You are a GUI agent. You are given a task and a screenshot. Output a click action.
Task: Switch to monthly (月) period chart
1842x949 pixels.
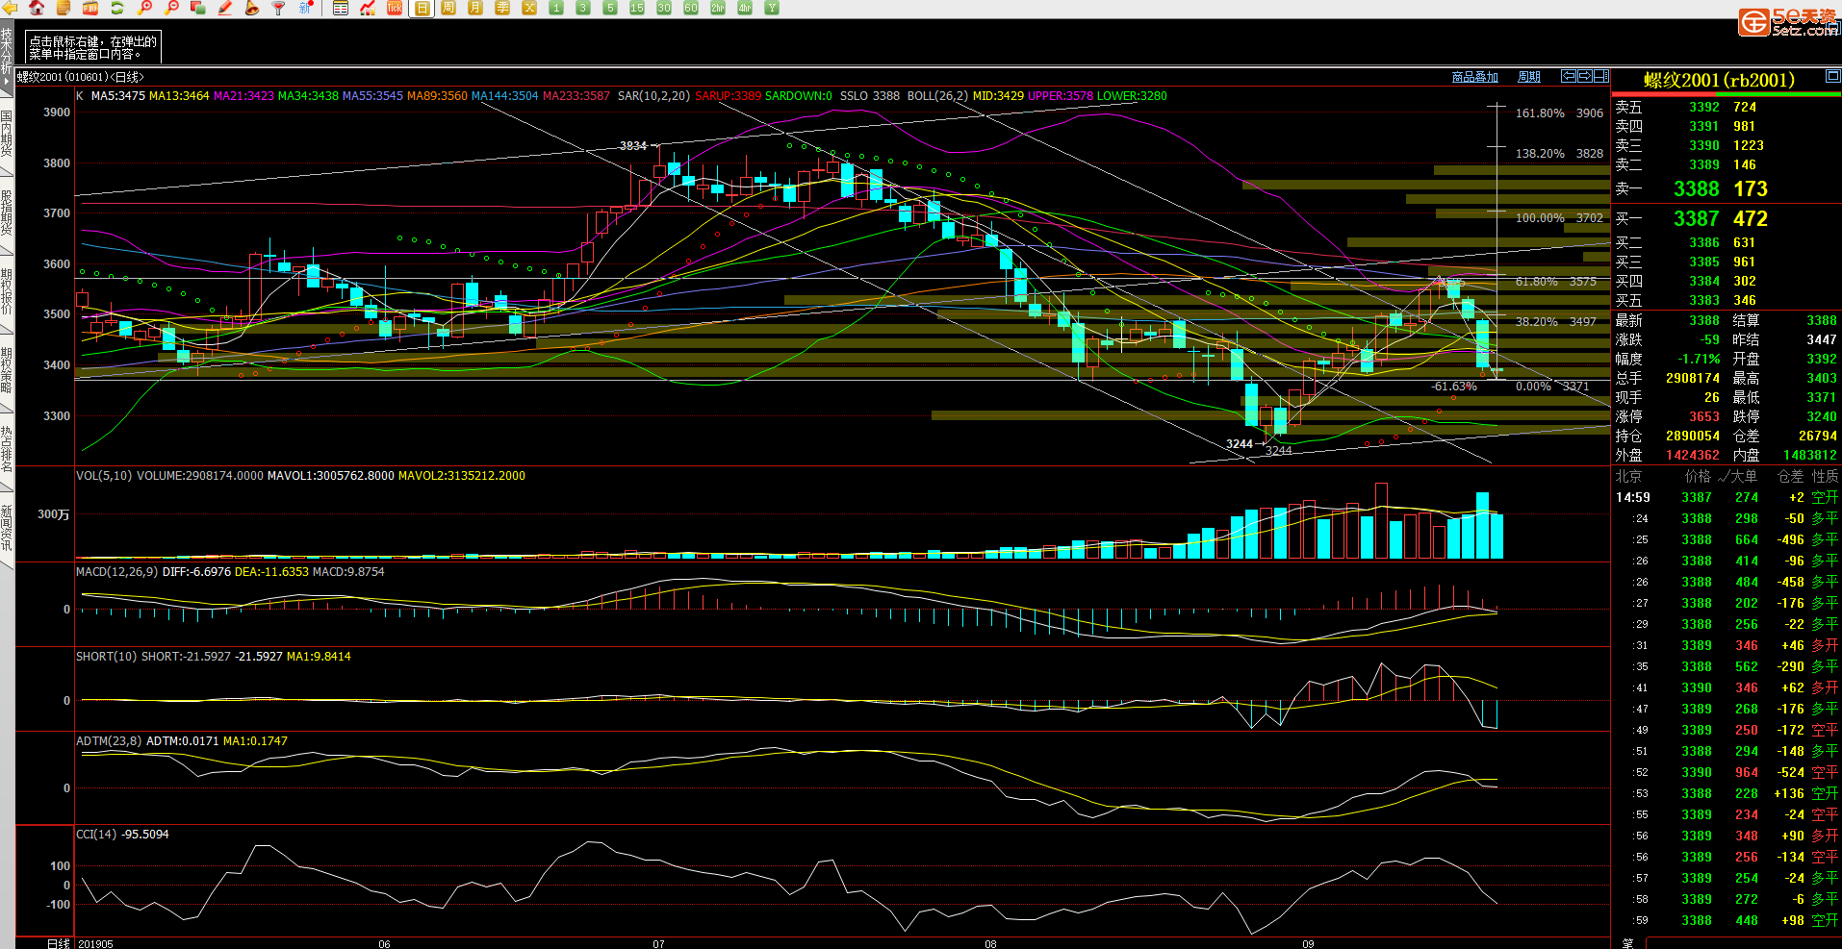475,8
